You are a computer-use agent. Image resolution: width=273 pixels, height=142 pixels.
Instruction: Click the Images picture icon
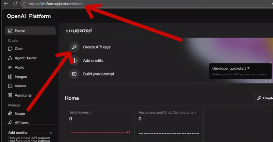click(x=10, y=77)
